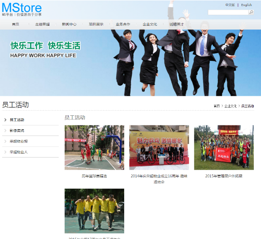Viewport: 261px width, 239px height.
Task: Select 荣超物业人 in the sidebar
Action: 19,152
